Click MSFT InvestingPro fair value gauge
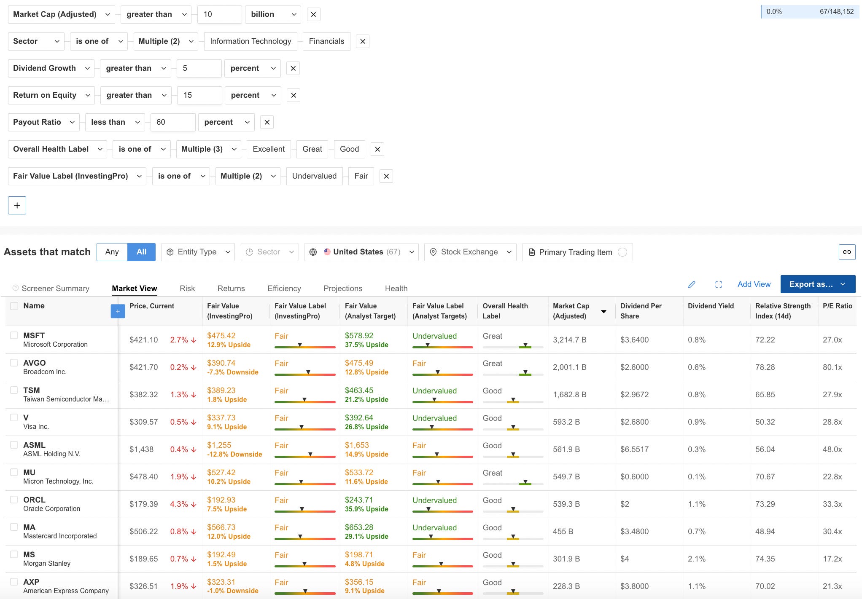This screenshot has height=599, width=862. tap(304, 346)
